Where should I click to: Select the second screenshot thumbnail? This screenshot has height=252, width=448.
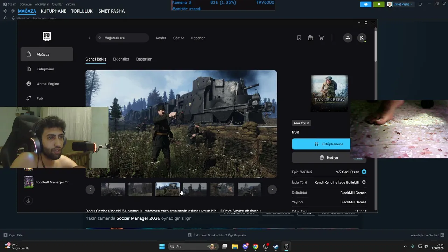click(x=140, y=189)
